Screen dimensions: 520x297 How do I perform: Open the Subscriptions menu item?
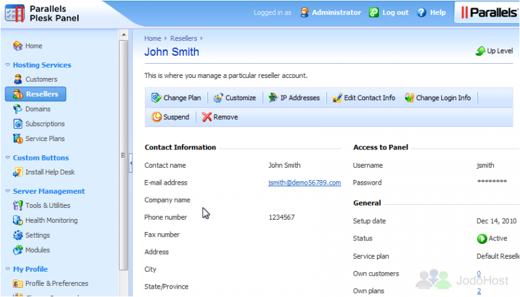pos(45,124)
